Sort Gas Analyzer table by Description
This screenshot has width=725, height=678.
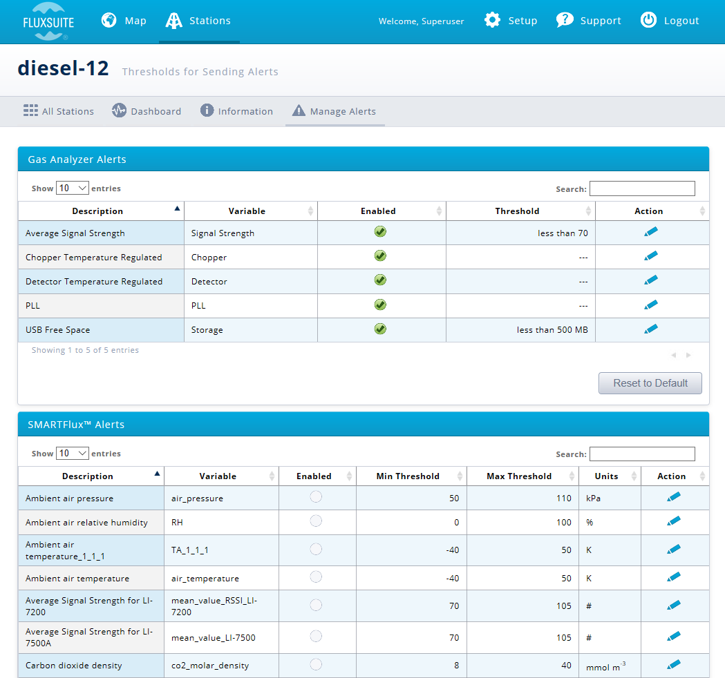click(x=101, y=211)
